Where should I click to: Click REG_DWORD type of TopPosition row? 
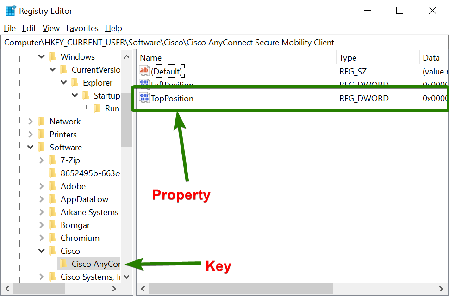364,98
